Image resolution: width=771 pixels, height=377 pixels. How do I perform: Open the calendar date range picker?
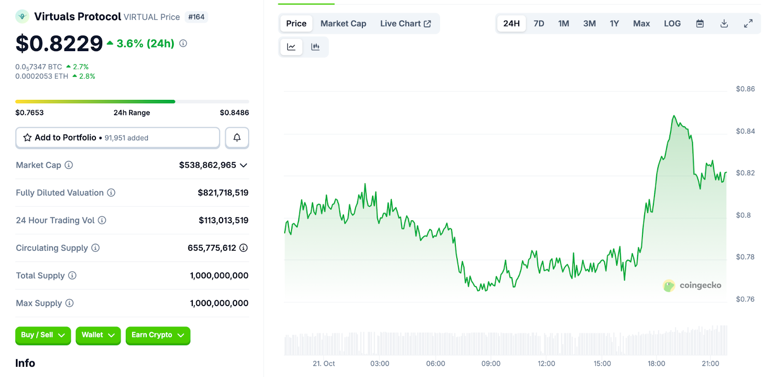700,24
